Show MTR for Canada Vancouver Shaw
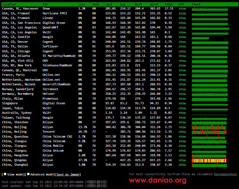Image resolution: width=239 pixels, height=189 pixels. coord(182,8)
